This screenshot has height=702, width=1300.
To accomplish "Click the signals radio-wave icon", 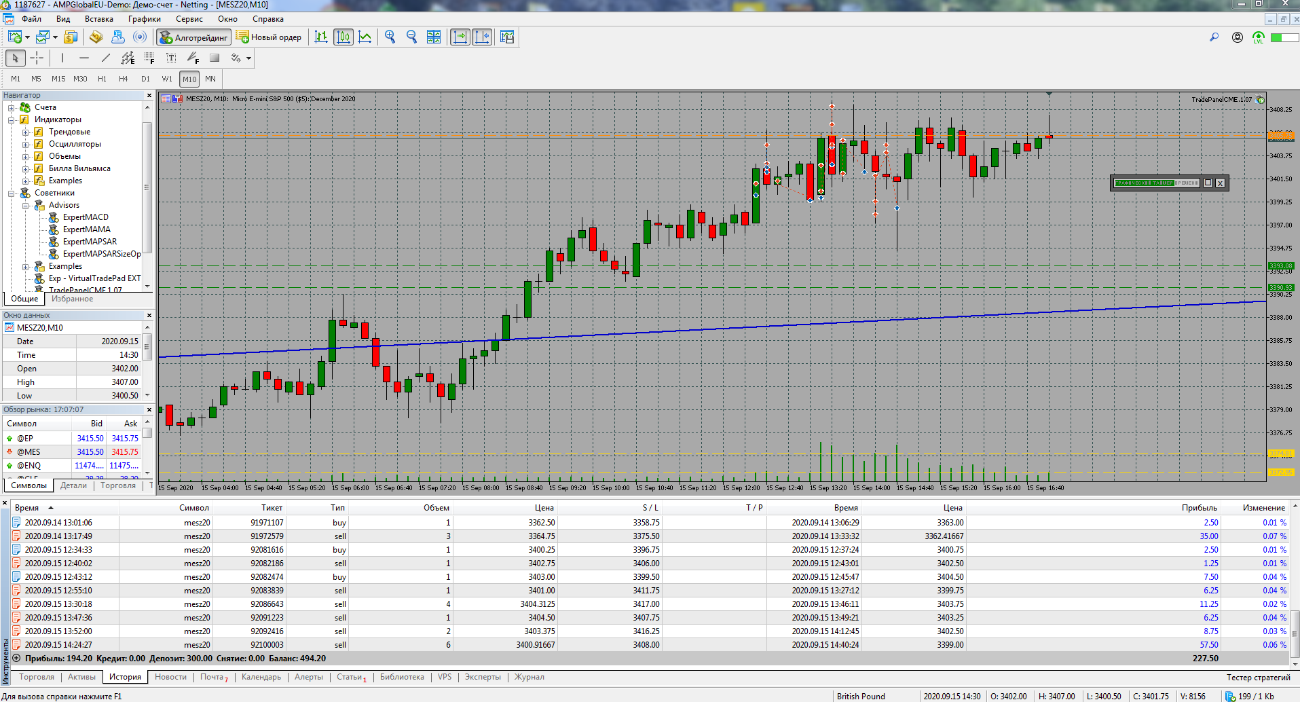I will pos(140,37).
